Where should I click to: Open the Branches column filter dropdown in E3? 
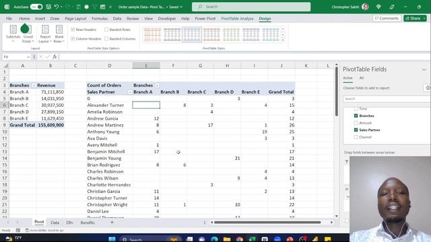click(x=157, y=85)
